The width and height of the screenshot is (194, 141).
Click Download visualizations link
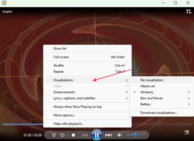click(162, 113)
